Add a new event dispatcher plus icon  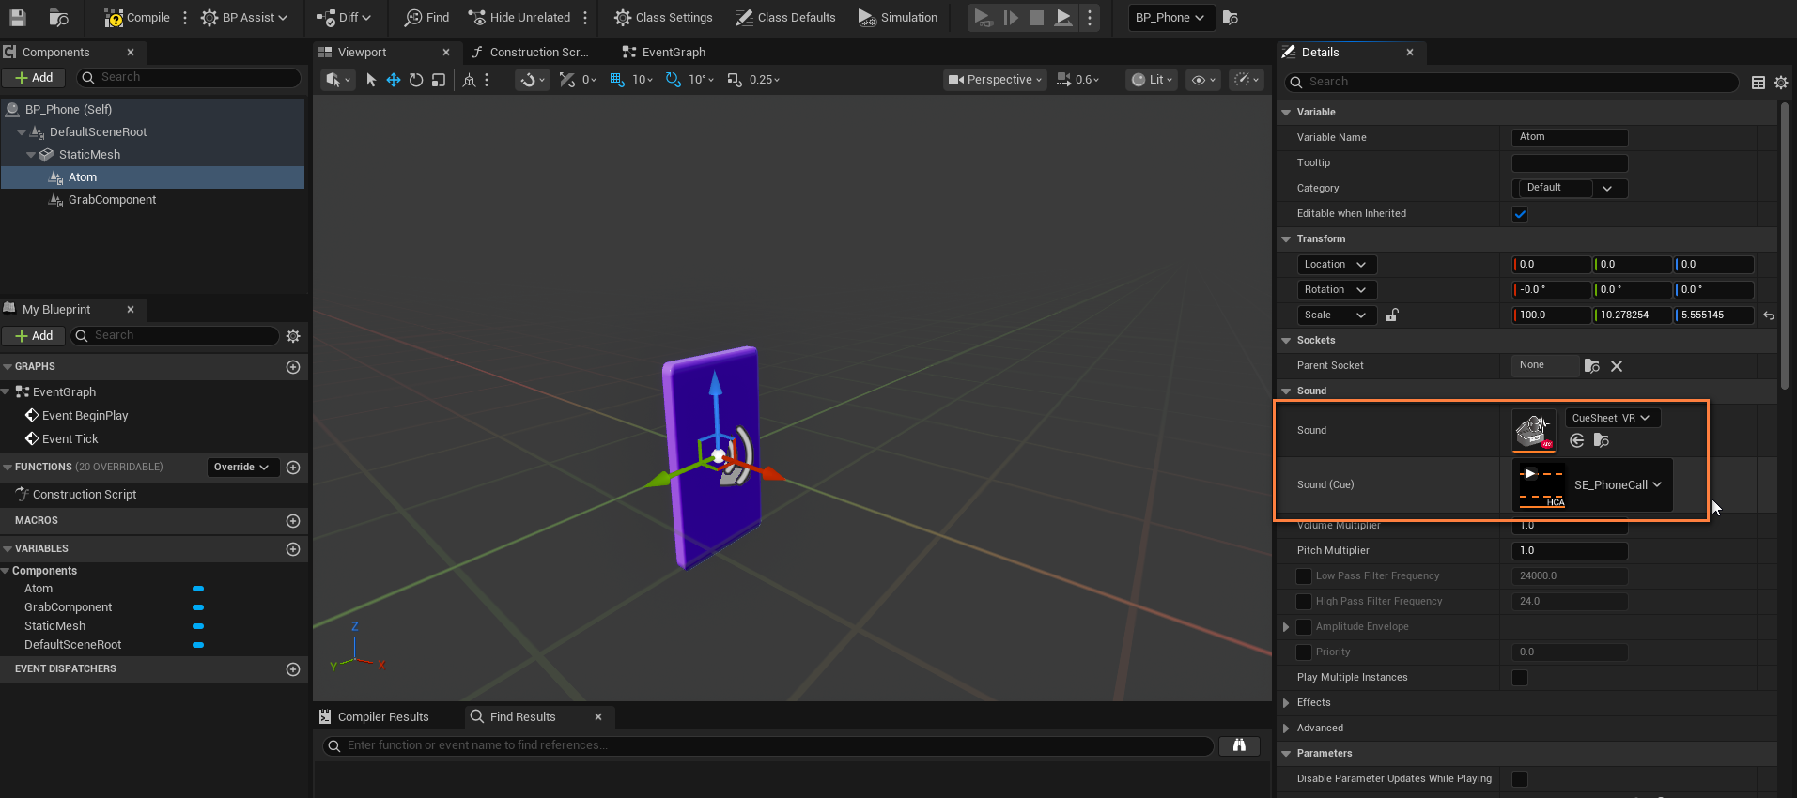pos(293,669)
